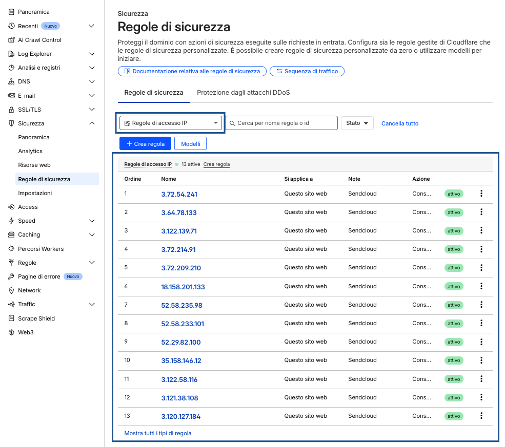Switch to Protezione dagli attacchi DDoS tab
The height and width of the screenshot is (447, 505).
pyautogui.click(x=243, y=93)
